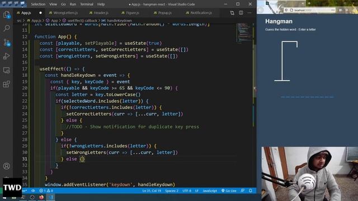Open the notifications bell in status bar
This screenshot has width=358, height=201.
point(251,190)
